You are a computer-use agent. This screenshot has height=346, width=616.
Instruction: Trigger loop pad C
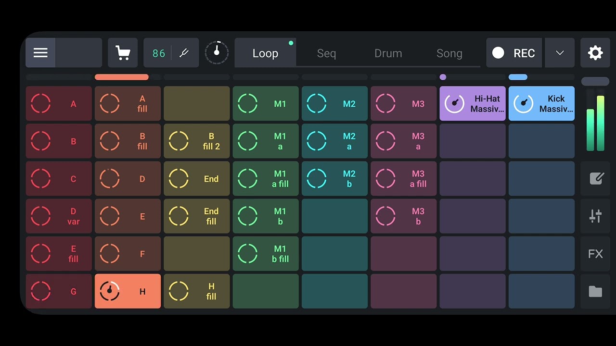pyautogui.click(x=59, y=178)
